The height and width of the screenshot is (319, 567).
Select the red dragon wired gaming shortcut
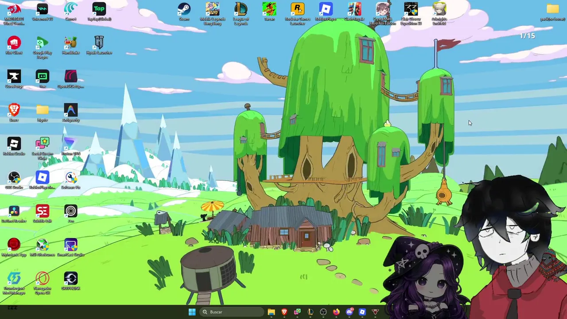pos(14,14)
